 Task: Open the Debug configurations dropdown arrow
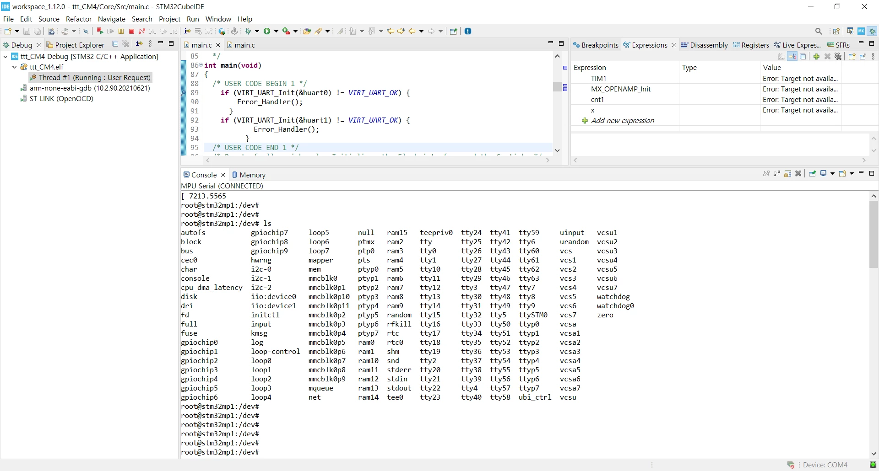click(x=257, y=31)
